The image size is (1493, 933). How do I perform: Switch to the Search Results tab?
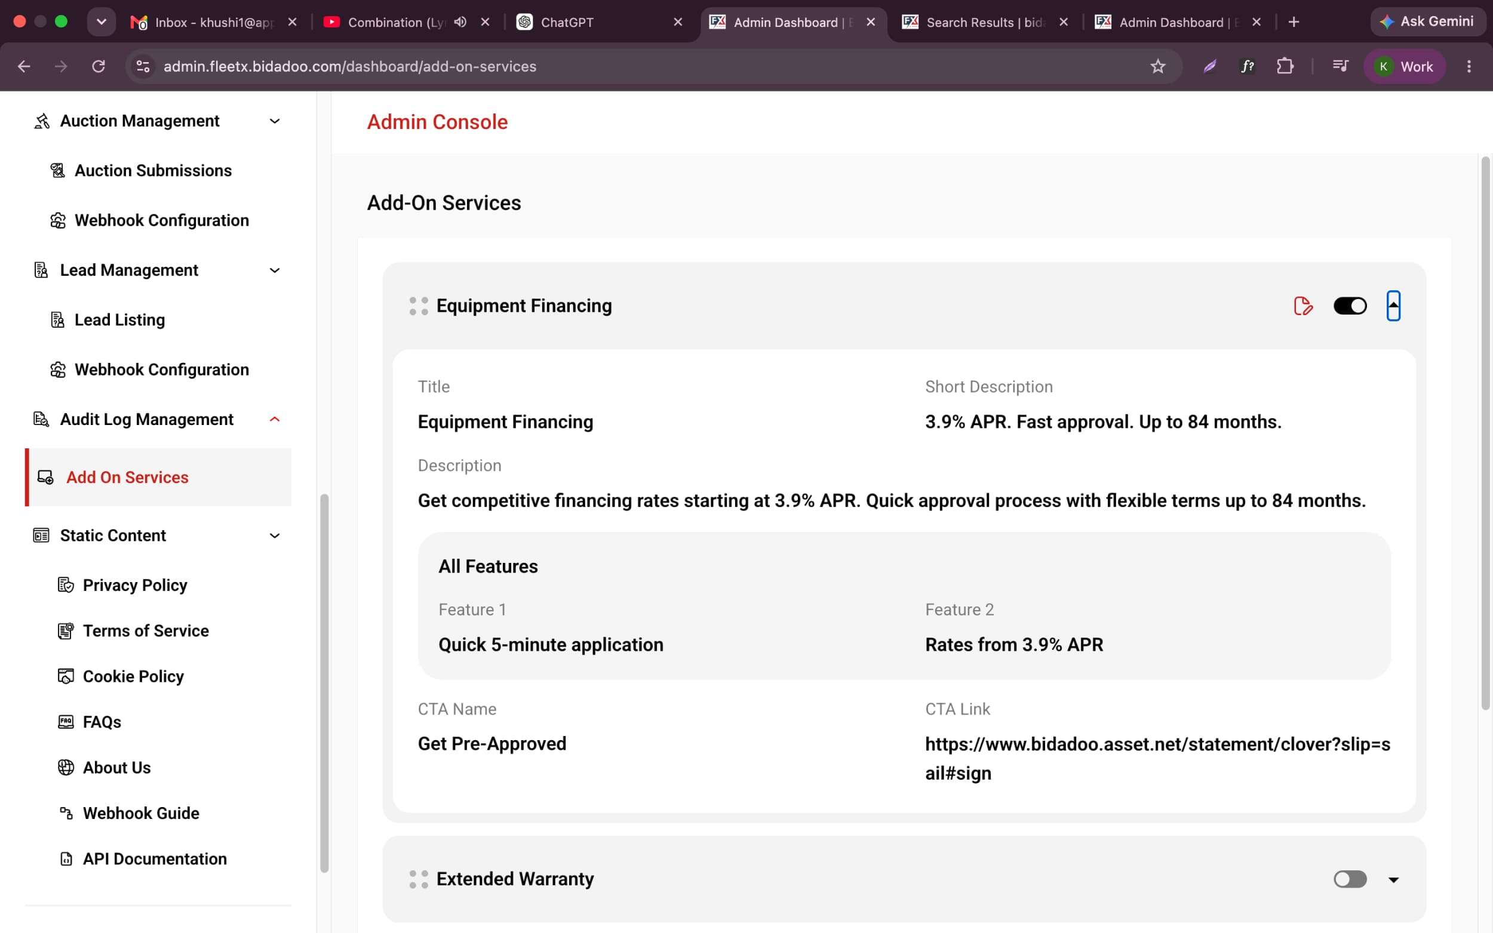984,22
